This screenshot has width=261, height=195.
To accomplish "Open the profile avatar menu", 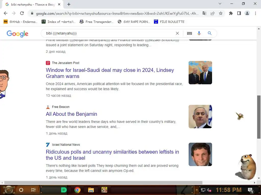I will pos(247,13).
